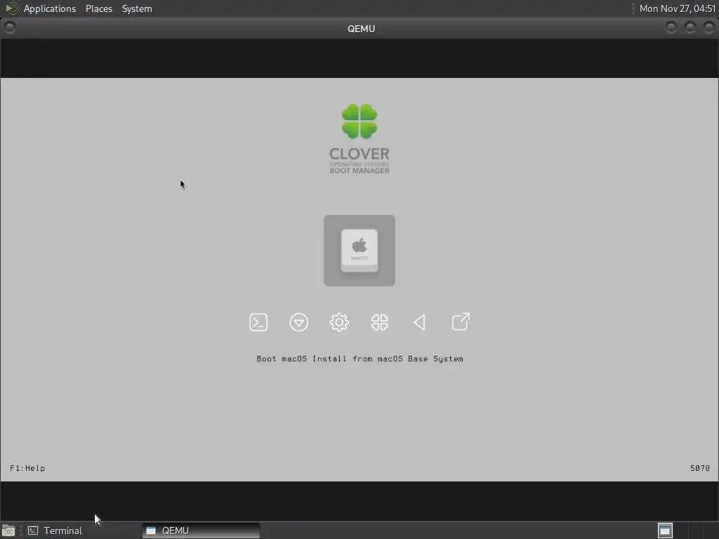The height and width of the screenshot is (539, 719).
Task: Open the Places menu
Action: click(x=99, y=8)
